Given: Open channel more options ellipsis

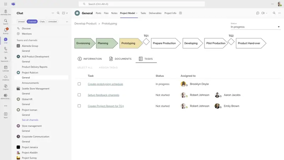Looking at the screenshot, I should (279, 13).
